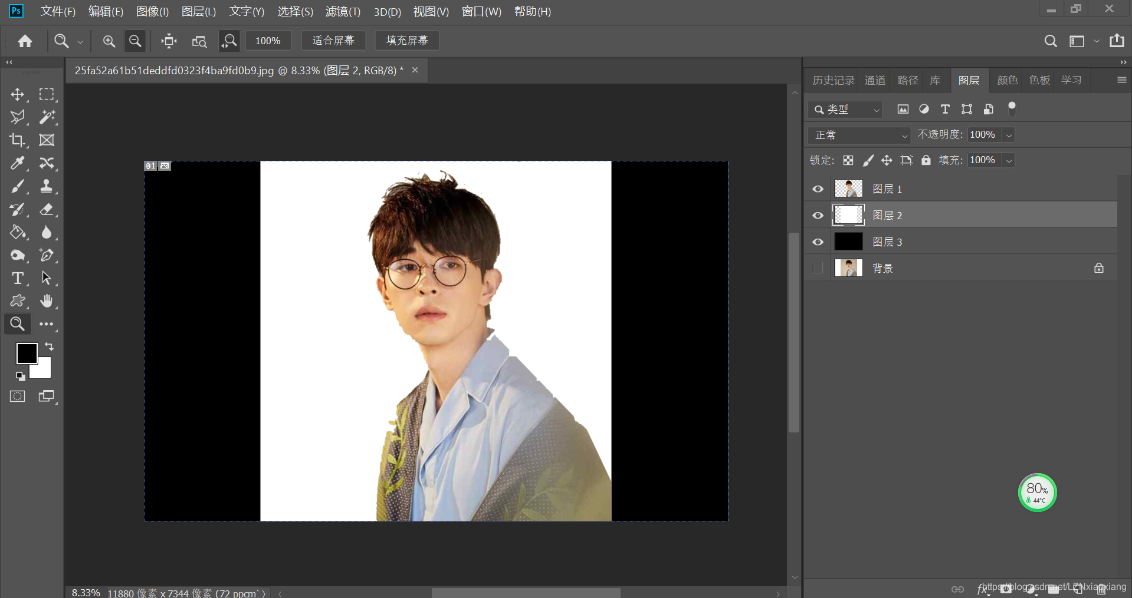1132x598 pixels.
Task: Select the Zoom tool in toolbox
Action: click(x=17, y=324)
